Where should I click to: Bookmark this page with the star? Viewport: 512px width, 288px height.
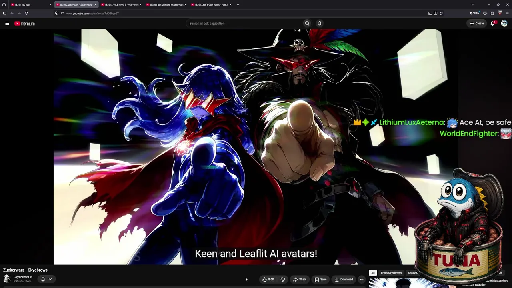(441, 13)
